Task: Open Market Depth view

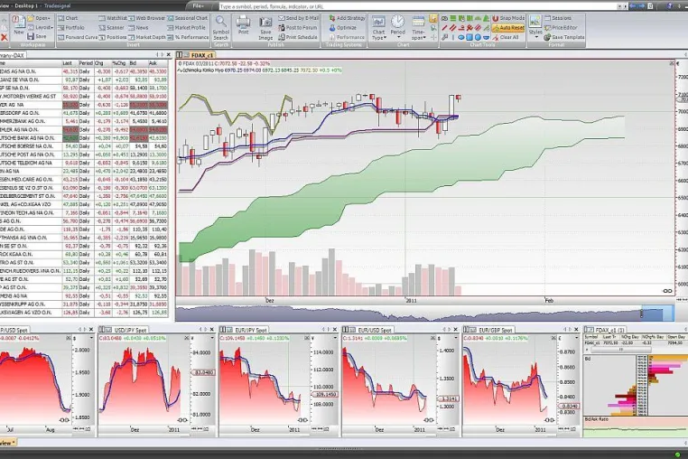Action: click(x=147, y=37)
